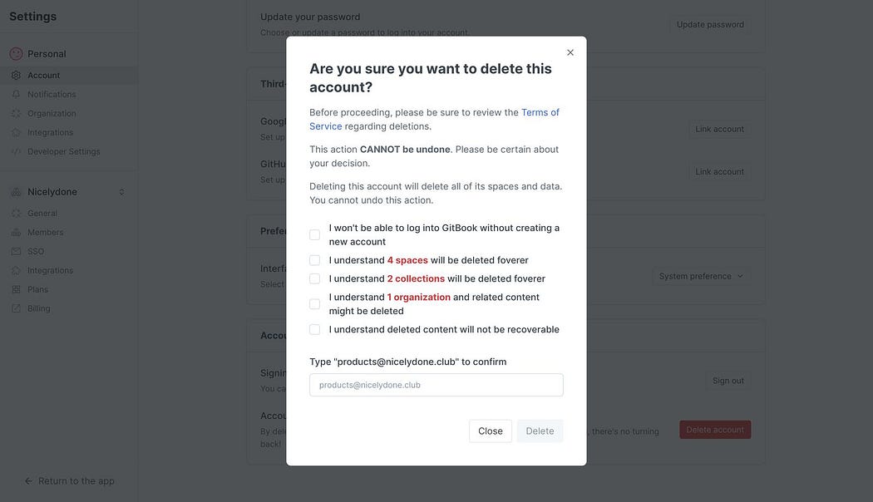
Task: Click the Notifications bell icon
Action: [16, 94]
